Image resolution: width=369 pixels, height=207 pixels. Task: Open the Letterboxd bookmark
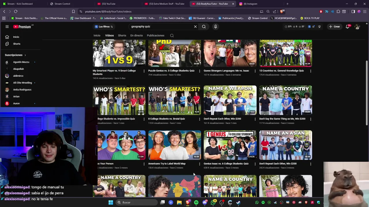pos(113,18)
